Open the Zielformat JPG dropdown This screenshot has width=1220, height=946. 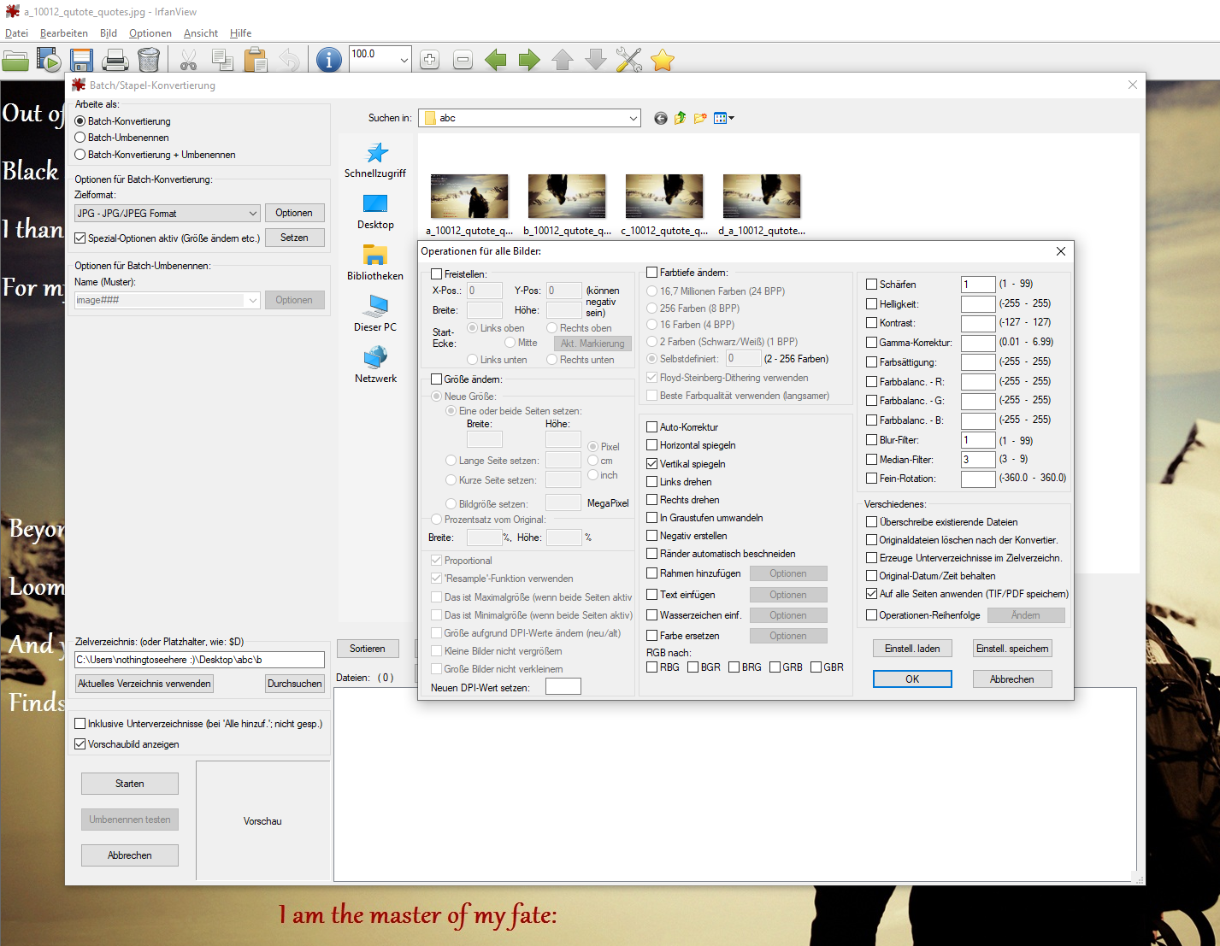click(167, 214)
